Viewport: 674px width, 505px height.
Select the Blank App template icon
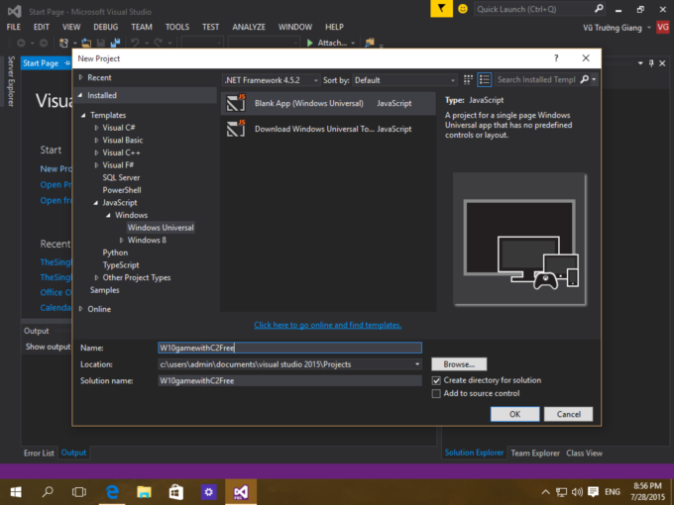point(236,103)
